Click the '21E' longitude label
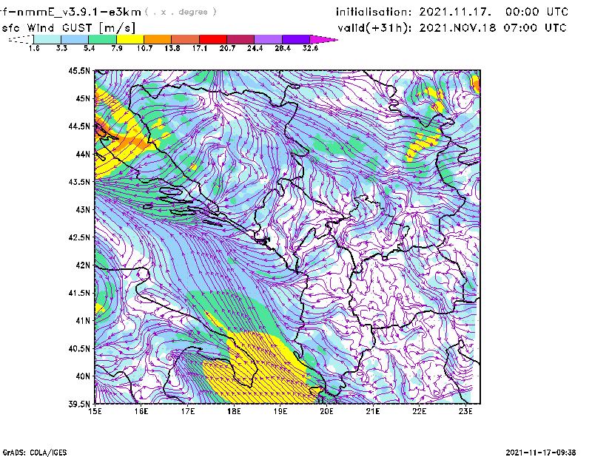 (x=373, y=411)
